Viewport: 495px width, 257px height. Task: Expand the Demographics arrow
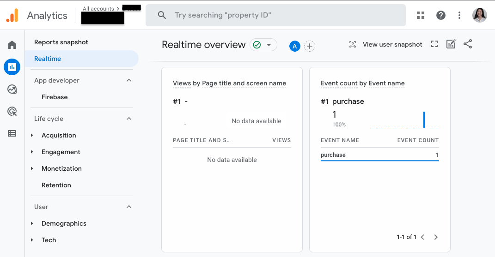pyautogui.click(x=32, y=224)
